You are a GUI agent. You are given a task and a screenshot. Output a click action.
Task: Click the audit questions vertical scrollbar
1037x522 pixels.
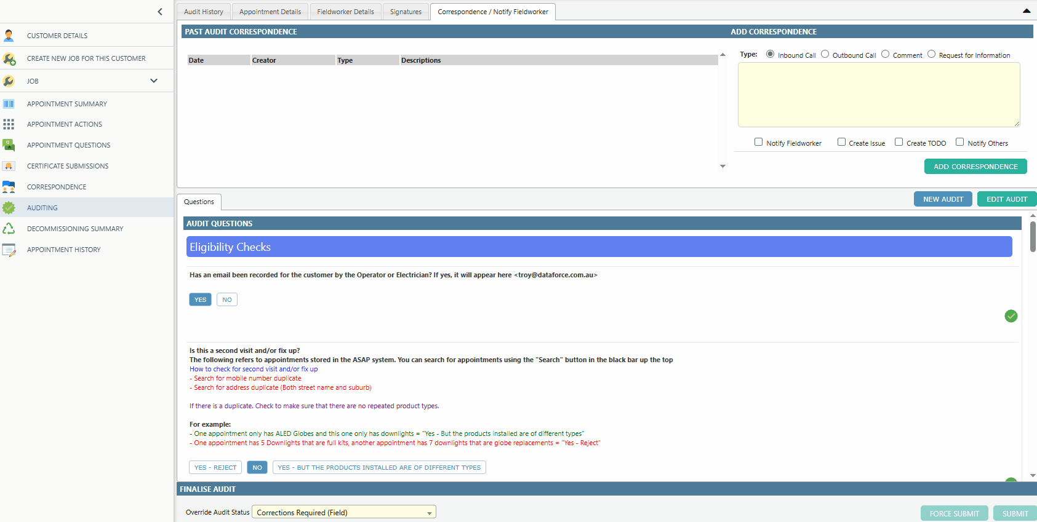(x=1033, y=237)
